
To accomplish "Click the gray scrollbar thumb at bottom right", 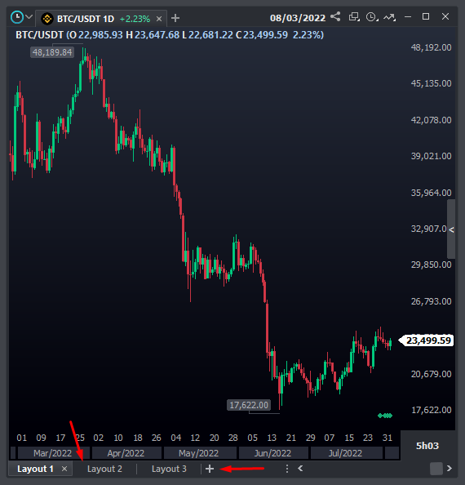I will (436, 469).
